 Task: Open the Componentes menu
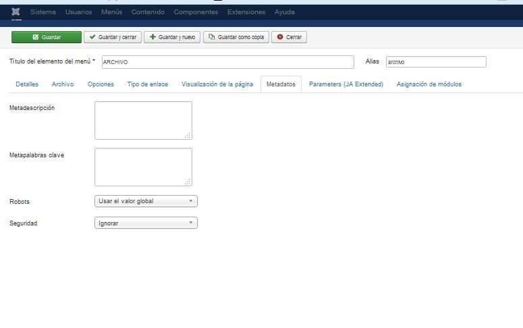(196, 12)
